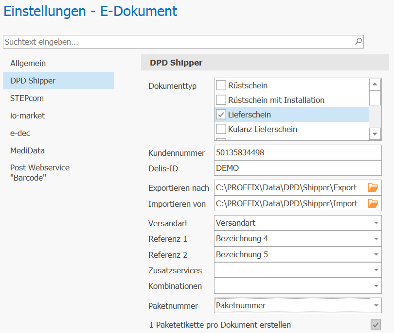This screenshot has height=333, width=394.
Task: Open folder browser for Exportieren nach
Action: pos(373,187)
